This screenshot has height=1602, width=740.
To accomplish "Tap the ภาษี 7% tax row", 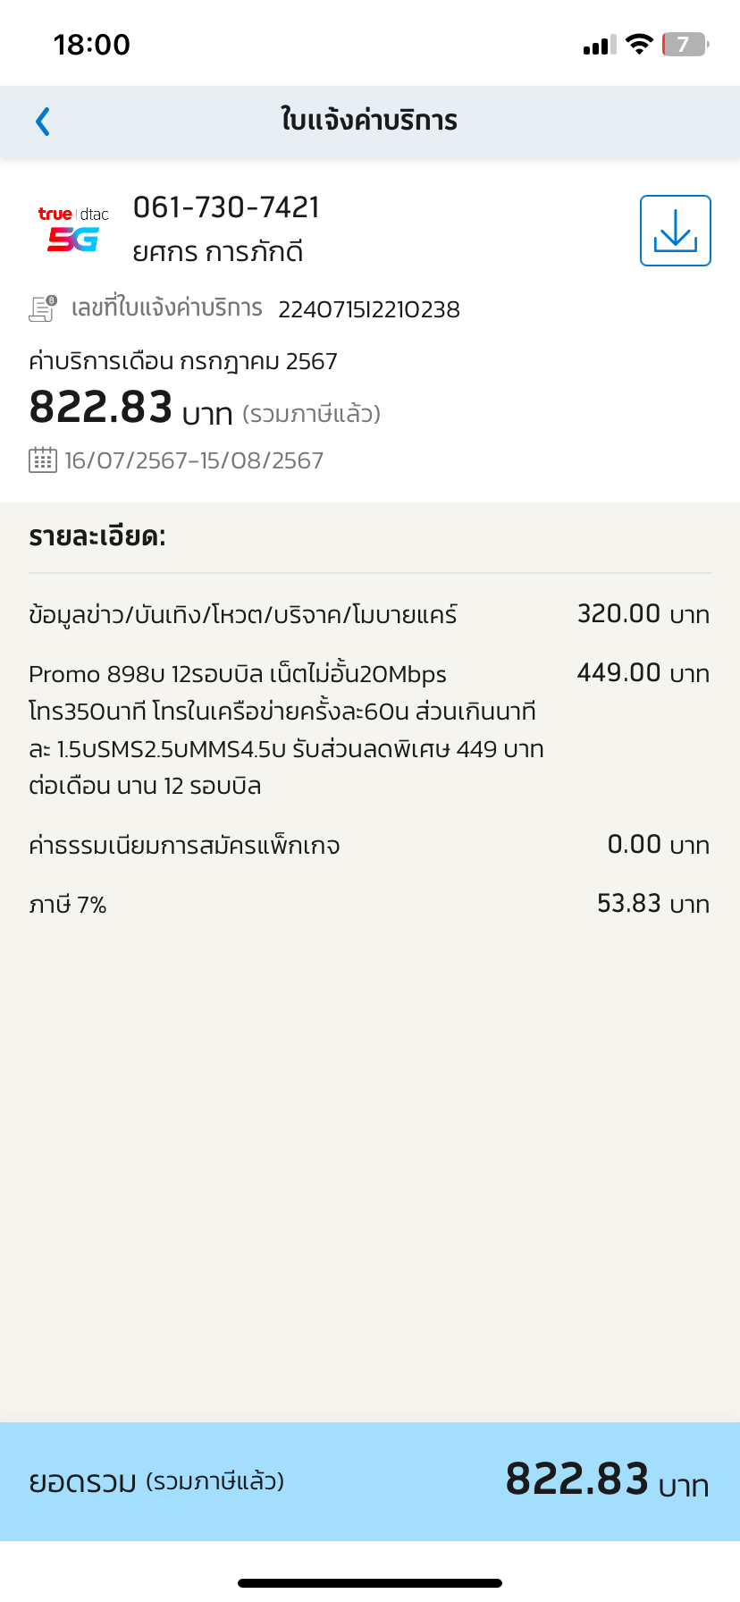I will pyautogui.click(x=369, y=904).
